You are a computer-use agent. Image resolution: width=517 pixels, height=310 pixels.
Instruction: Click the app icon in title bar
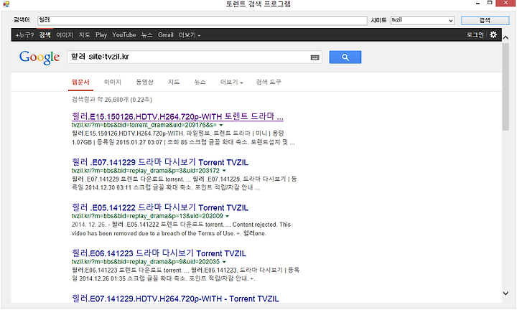(6, 4)
